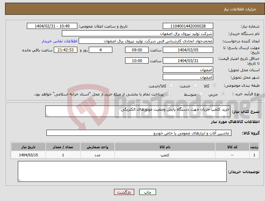Click the بازگشت back button

pyautogui.click(x=124, y=192)
